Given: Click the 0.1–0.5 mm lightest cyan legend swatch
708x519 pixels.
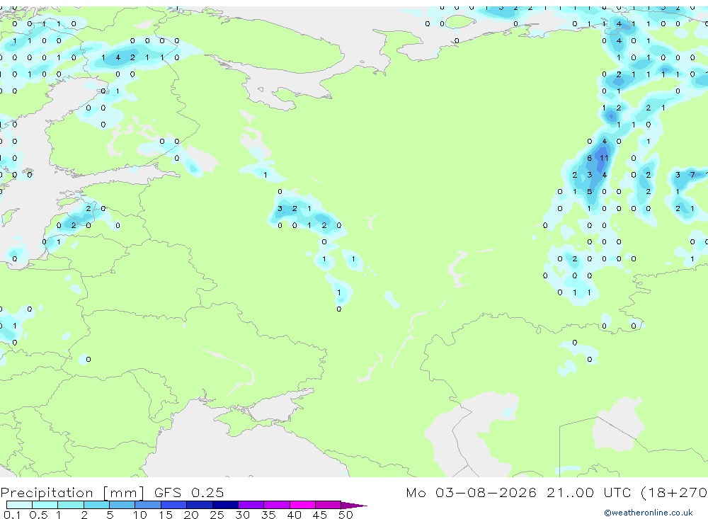Looking at the screenshot, I should (19, 505).
